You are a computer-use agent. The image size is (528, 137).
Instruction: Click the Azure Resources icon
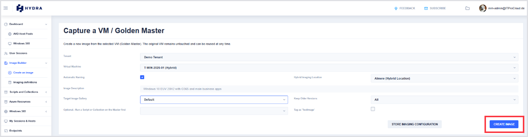click(6, 102)
